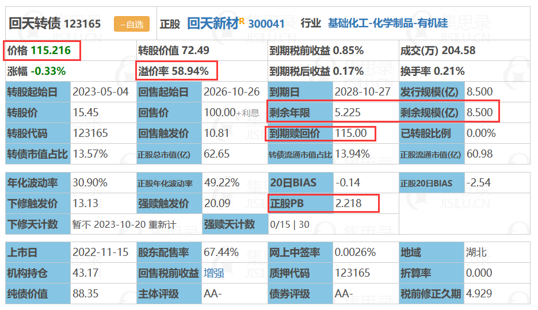Click the 主体评级 AA- value
The image size is (538, 310).
pyautogui.click(x=213, y=293)
